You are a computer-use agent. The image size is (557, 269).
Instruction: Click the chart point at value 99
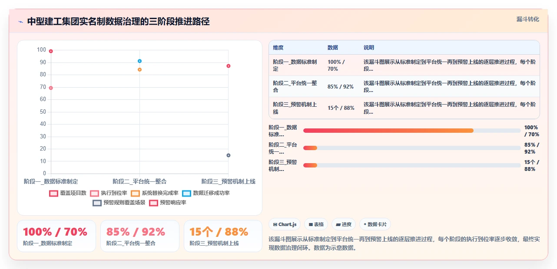click(51, 51)
